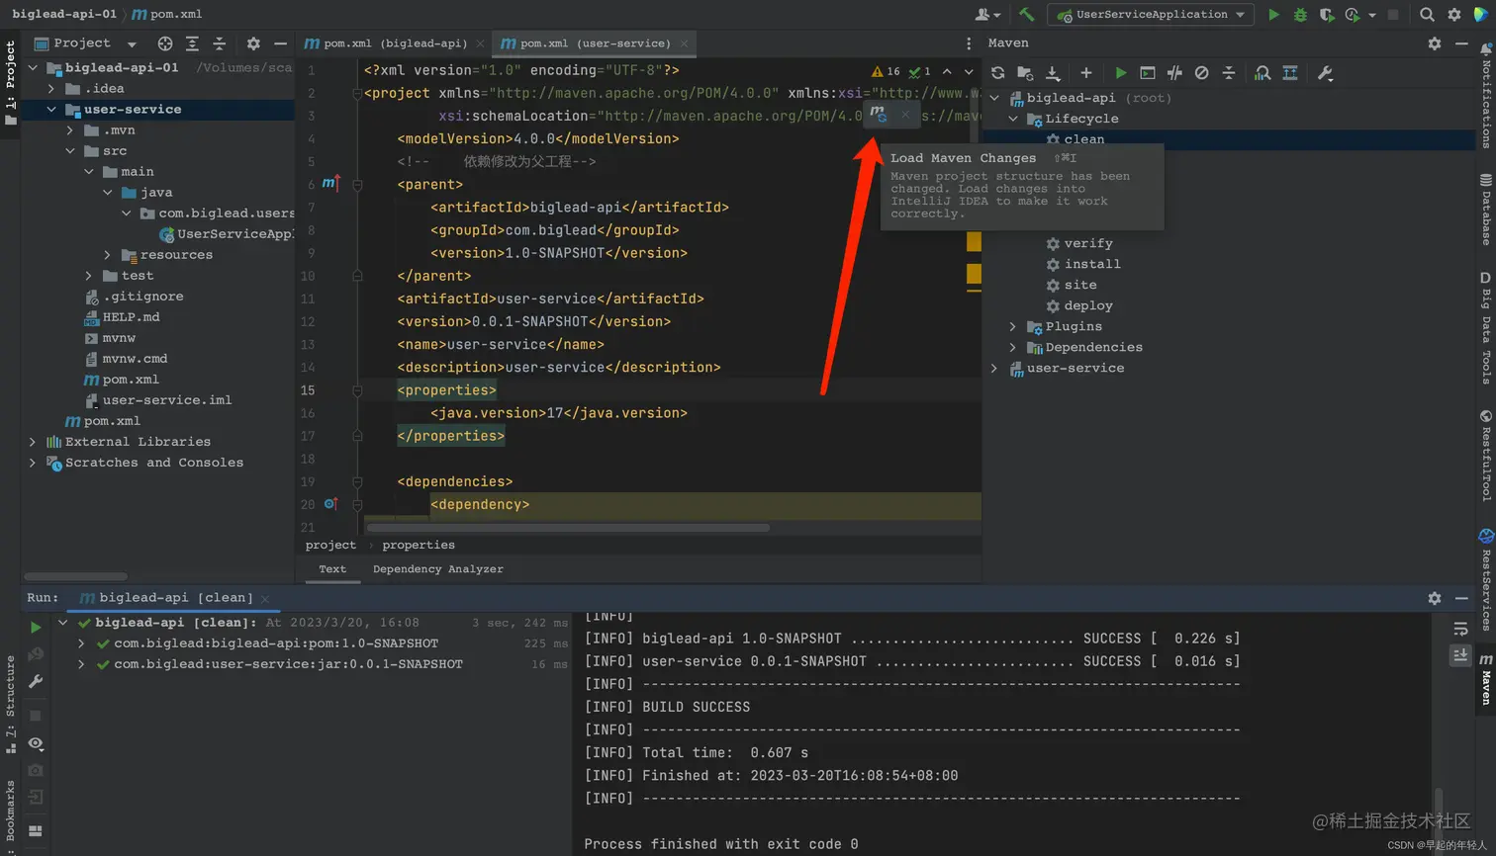Expand resources folder in project tree
1496x856 pixels.
pyautogui.click(x=107, y=255)
